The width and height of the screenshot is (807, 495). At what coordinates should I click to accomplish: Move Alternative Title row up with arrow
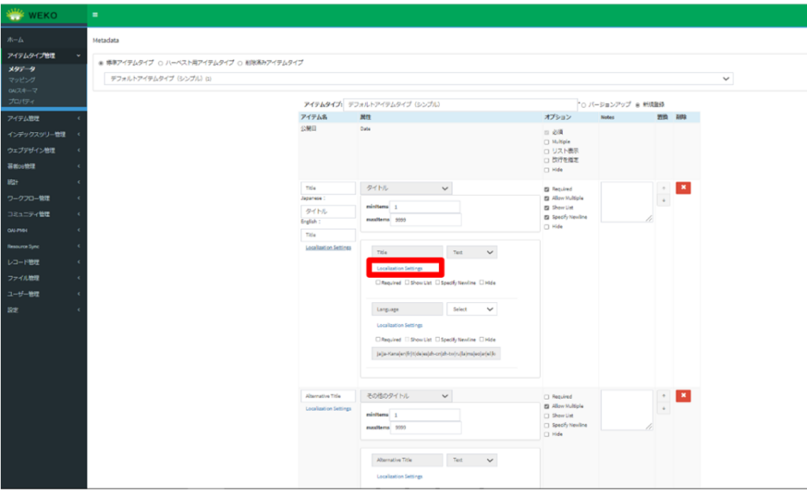pos(663,396)
